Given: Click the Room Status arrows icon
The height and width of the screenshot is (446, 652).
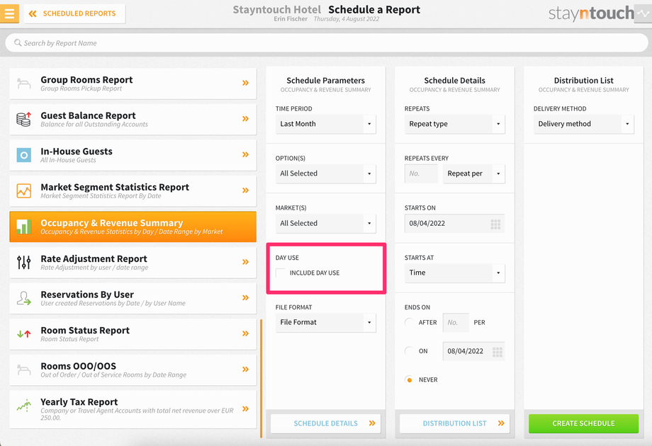Looking at the screenshot, I should [x=23, y=333].
